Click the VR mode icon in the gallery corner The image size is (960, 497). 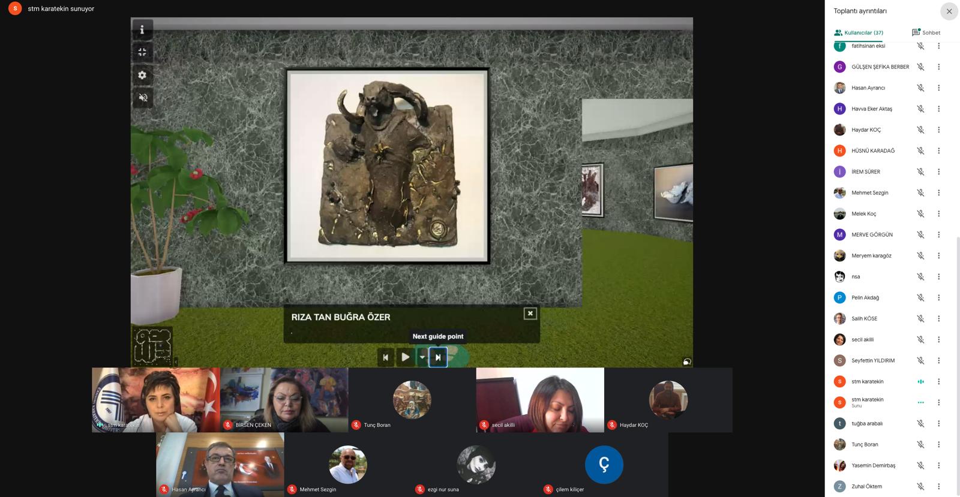point(687,362)
